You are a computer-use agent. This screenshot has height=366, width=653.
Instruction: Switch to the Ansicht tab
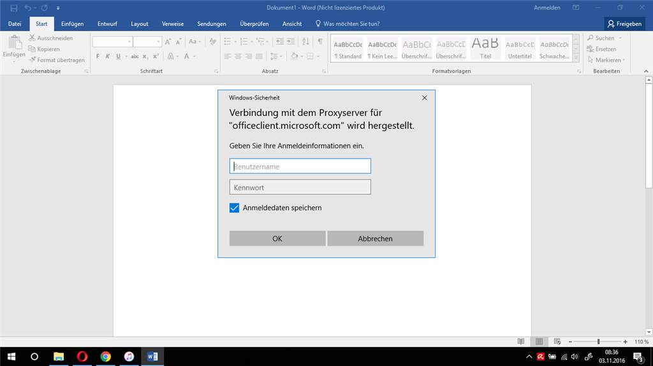tap(292, 24)
